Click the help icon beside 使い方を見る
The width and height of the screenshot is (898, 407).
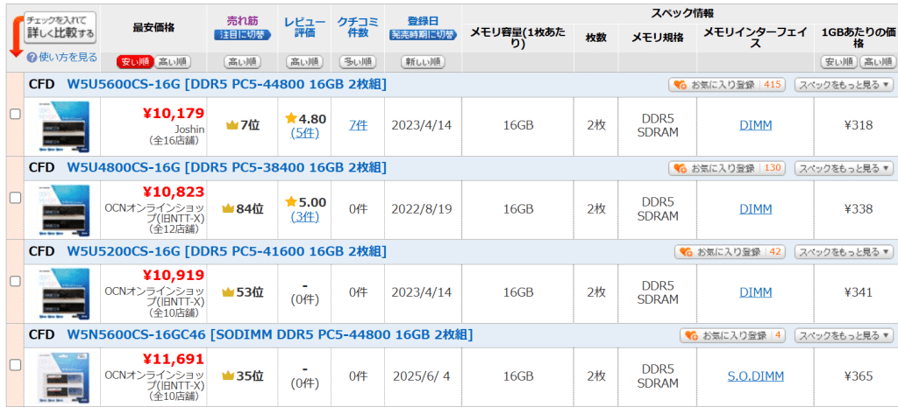32,58
